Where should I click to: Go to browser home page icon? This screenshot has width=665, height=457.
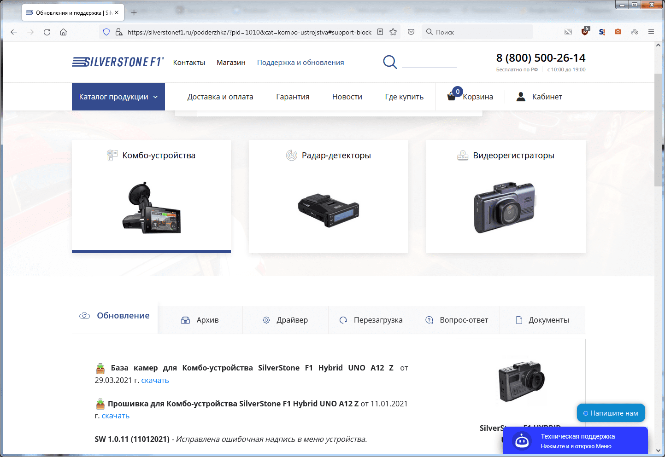pos(64,32)
